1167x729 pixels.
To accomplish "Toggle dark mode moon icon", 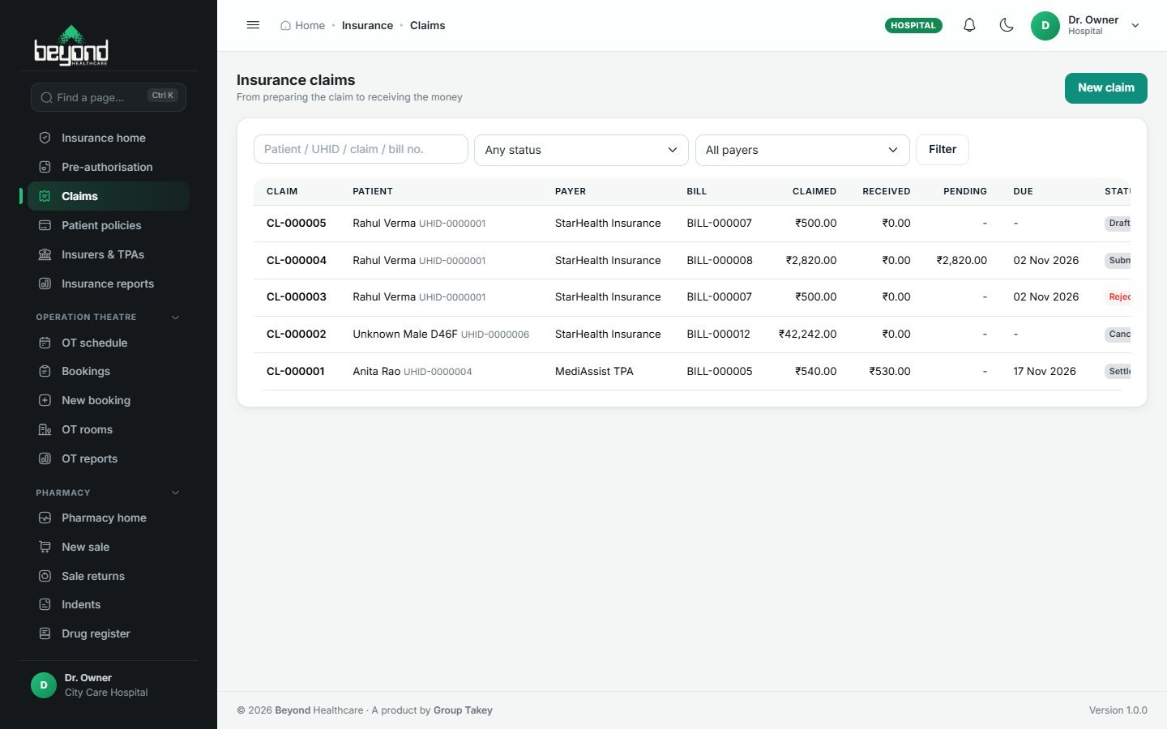I will pyautogui.click(x=1007, y=25).
